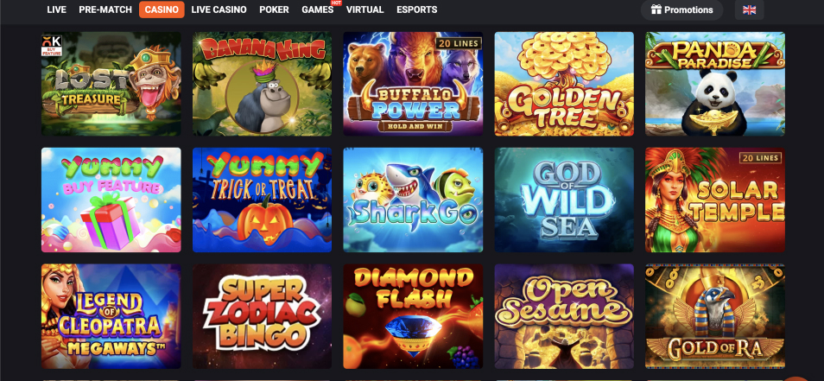Select the Golden Tree game thumbnail
824x381 pixels.
(564, 84)
